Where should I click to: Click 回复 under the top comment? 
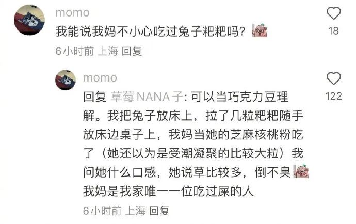[132, 51]
